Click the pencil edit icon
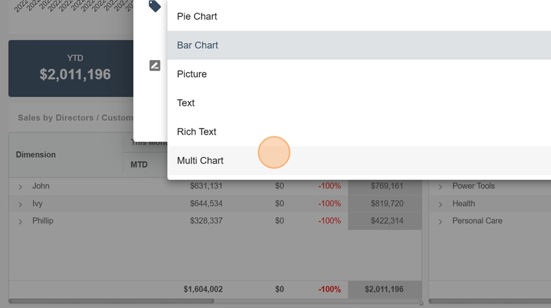The height and width of the screenshot is (308, 551). 155,66
